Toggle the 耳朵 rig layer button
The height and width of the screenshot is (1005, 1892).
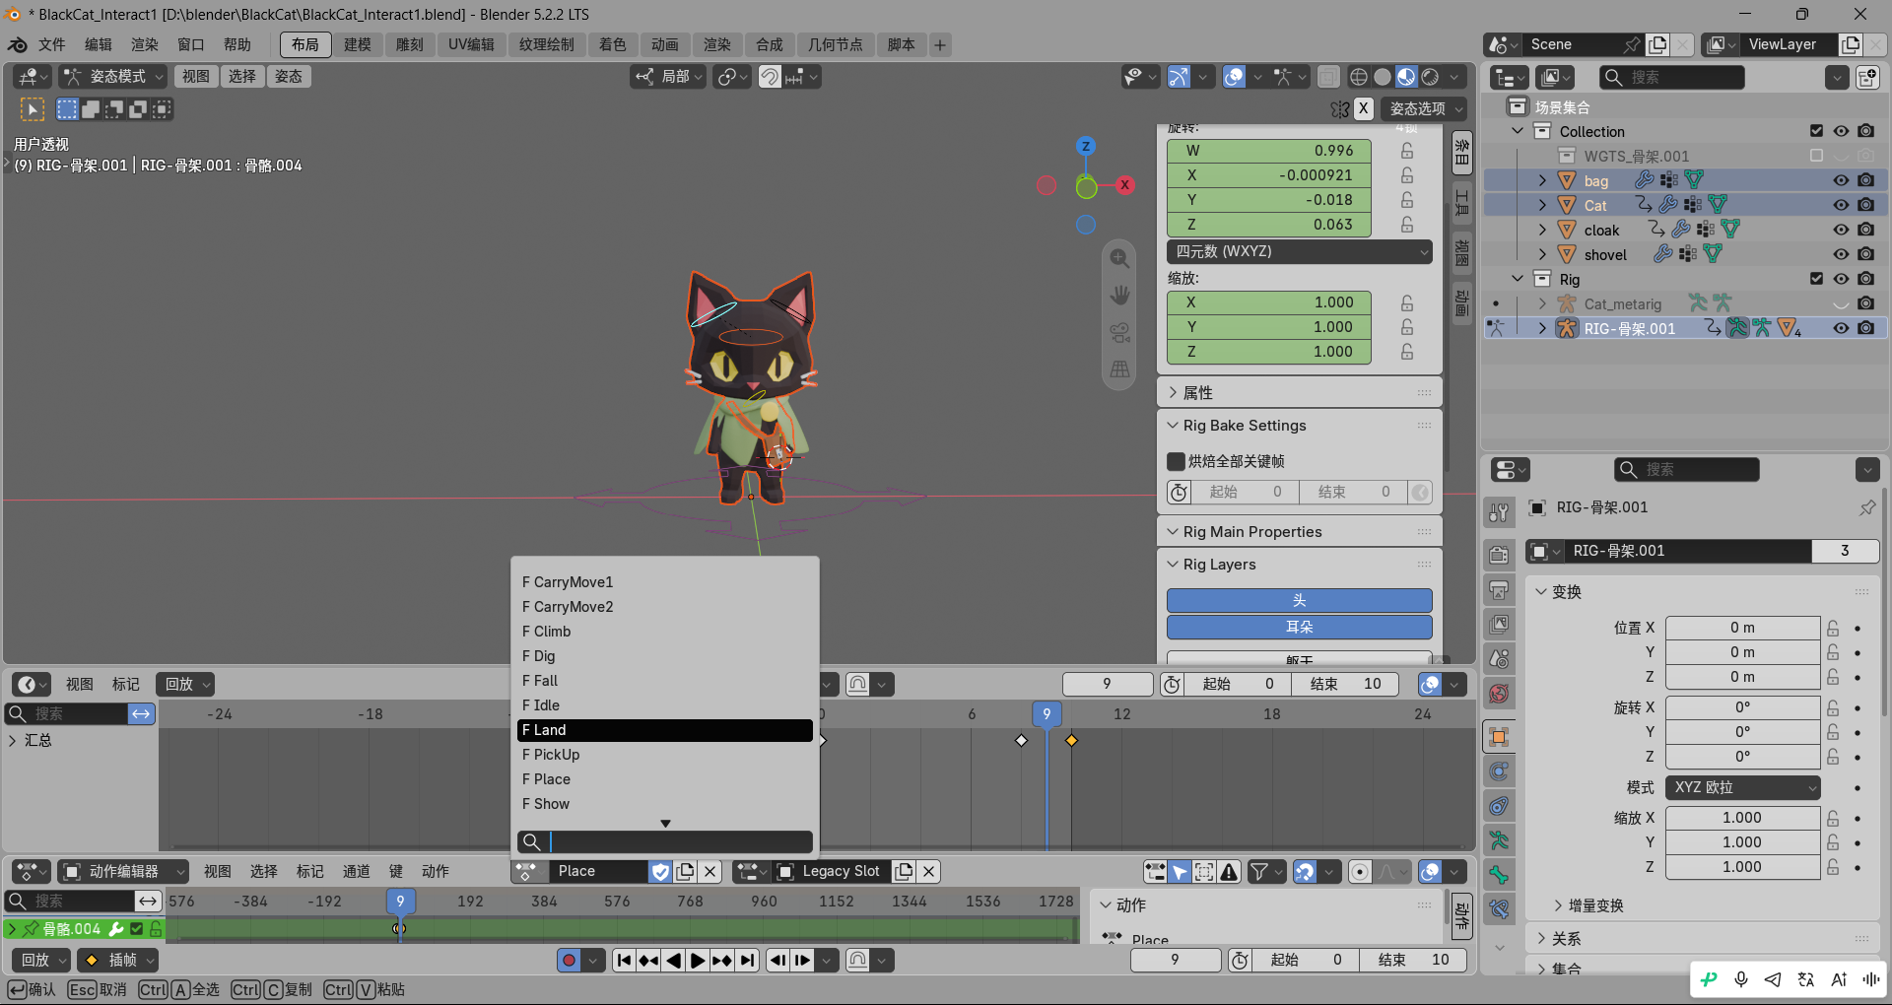(x=1299, y=627)
